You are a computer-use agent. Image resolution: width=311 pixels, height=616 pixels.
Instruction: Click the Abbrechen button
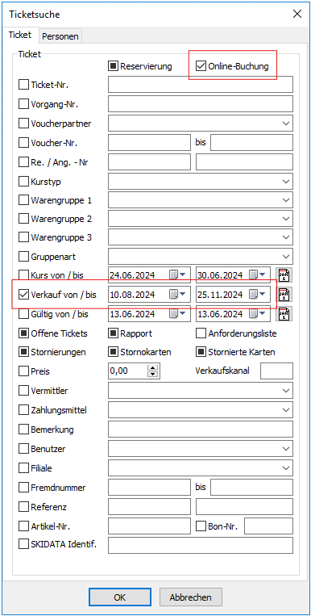(191, 597)
